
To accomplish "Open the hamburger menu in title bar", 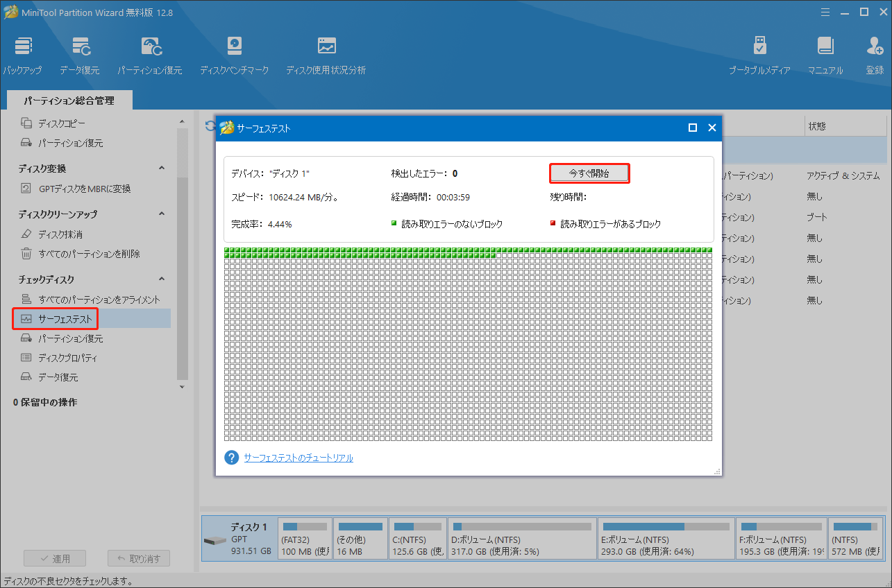I will point(825,12).
